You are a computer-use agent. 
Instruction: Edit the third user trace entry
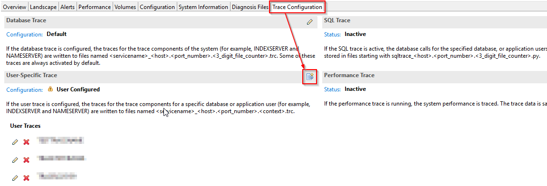15,178
